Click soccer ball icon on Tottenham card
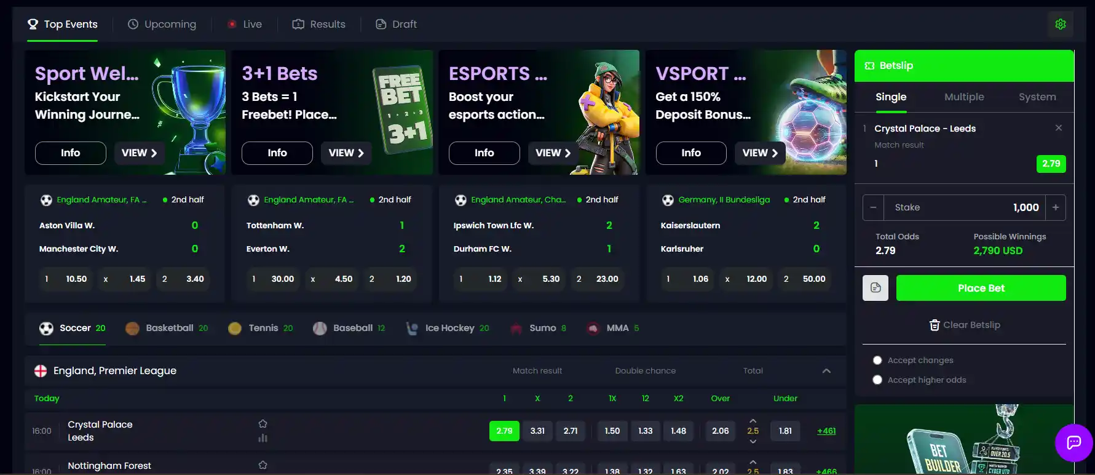Viewport: 1095px width, 475px height. pos(253,200)
